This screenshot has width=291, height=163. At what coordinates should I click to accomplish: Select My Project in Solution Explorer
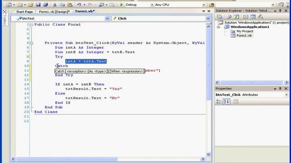[x=245, y=31]
